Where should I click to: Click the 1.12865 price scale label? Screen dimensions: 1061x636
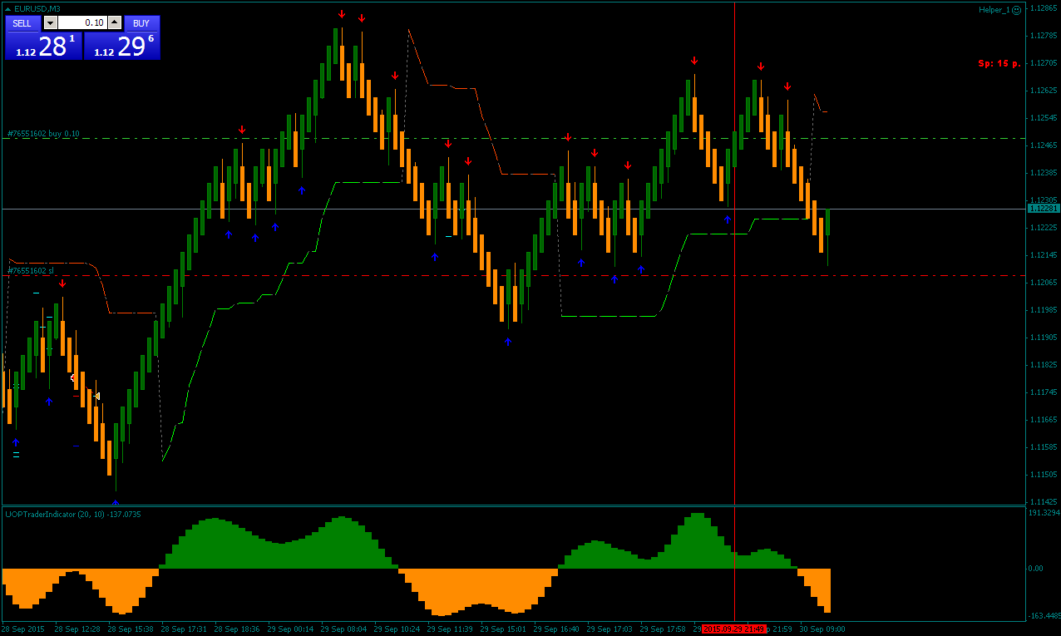tap(1044, 8)
